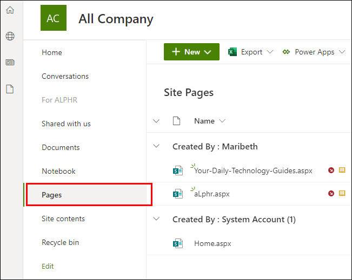The height and width of the screenshot is (280, 352).
Task: Click the file type column header icon
Action: pyautogui.click(x=176, y=121)
